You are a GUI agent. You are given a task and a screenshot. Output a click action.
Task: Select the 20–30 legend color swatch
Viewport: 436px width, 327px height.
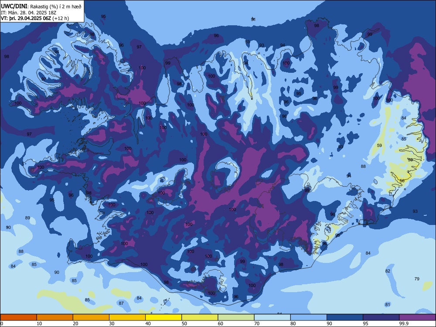point(91,317)
